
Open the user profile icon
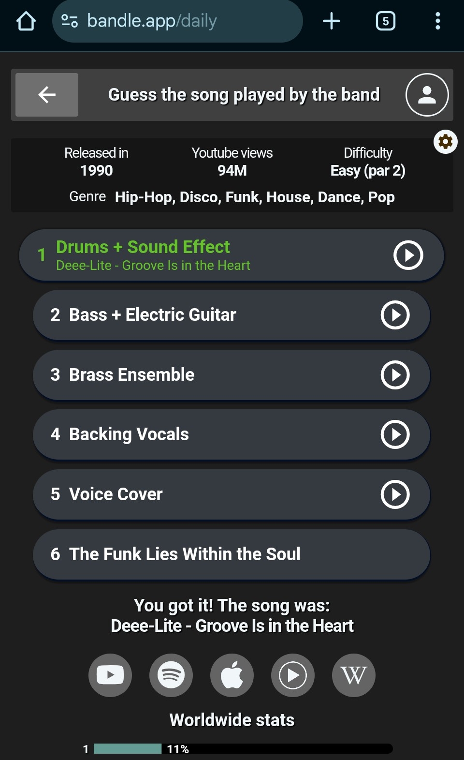pyautogui.click(x=427, y=95)
